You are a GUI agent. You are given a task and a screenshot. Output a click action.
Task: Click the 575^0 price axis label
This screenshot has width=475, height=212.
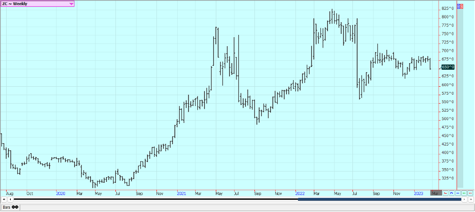click(x=448, y=93)
